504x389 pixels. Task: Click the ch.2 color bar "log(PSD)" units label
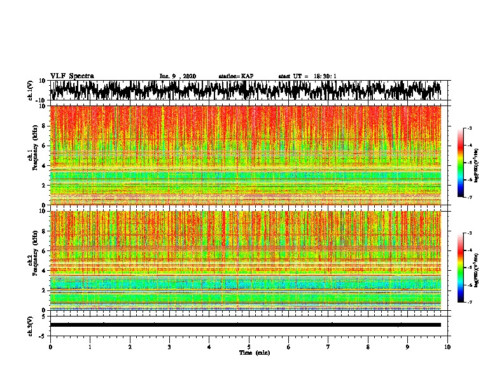[x=477, y=271]
